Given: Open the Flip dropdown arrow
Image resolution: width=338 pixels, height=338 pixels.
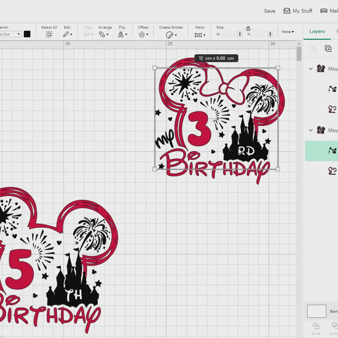Looking at the screenshot, I should [127, 34].
